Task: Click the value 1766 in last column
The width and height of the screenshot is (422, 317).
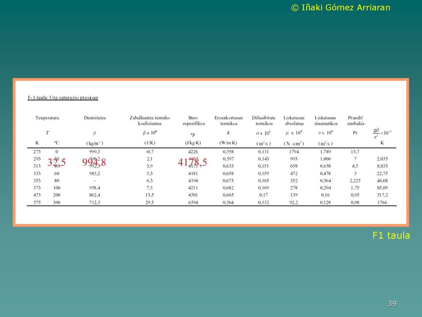Action: (x=382, y=202)
